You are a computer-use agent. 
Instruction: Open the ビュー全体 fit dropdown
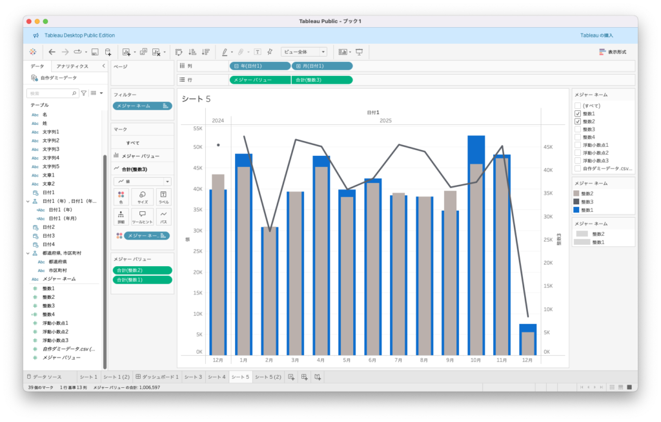(304, 52)
